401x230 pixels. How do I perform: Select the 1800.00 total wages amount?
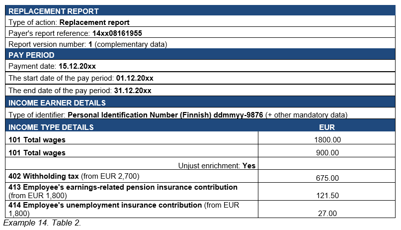pyautogui.click(x=326, y=140)
